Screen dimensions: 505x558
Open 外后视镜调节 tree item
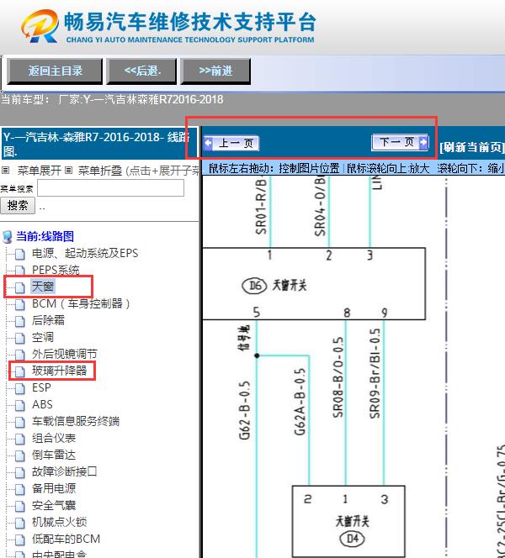point(65,354)
